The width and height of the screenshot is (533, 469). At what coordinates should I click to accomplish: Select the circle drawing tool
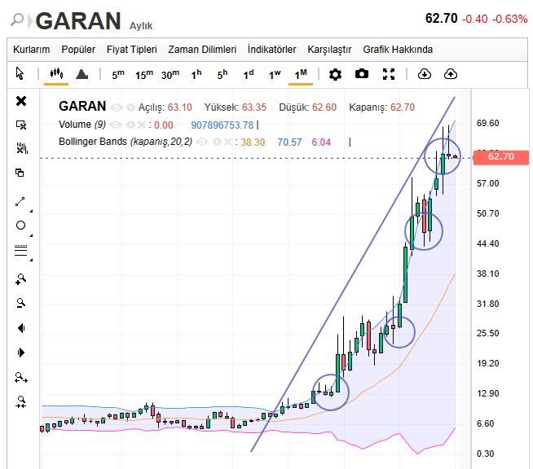[x=20, y=226]
